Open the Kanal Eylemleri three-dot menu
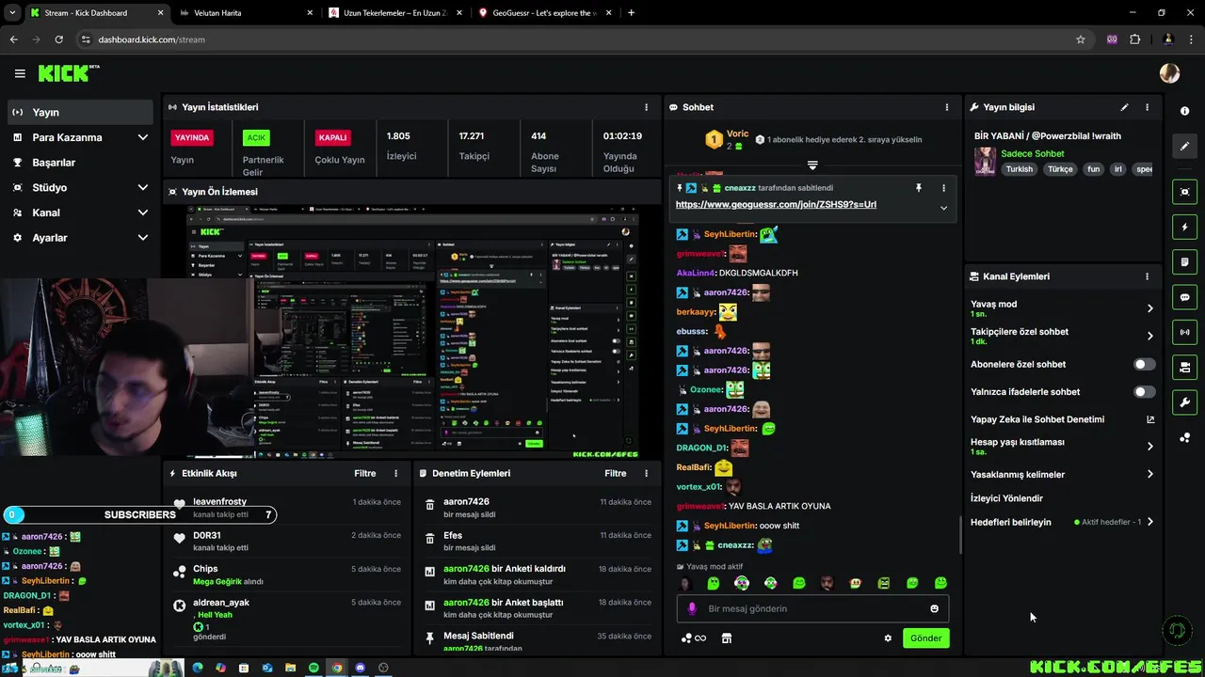 1147,276
